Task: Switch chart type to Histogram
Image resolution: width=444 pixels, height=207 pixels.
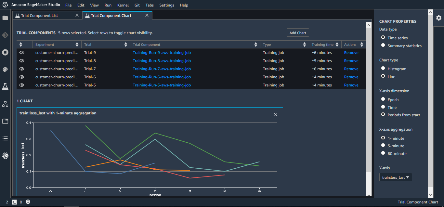Action: [x=383, y=69]
